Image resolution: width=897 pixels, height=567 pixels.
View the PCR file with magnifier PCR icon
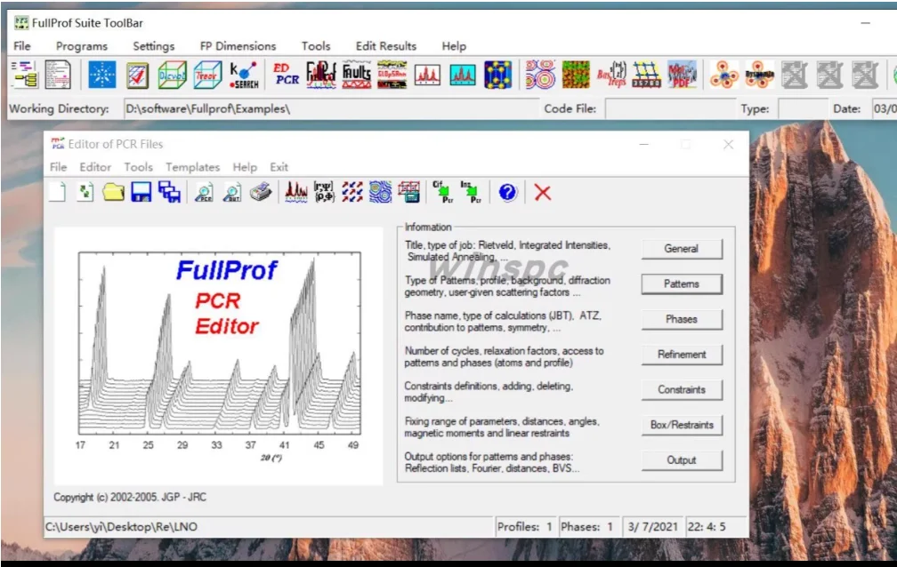pos(205,192)
